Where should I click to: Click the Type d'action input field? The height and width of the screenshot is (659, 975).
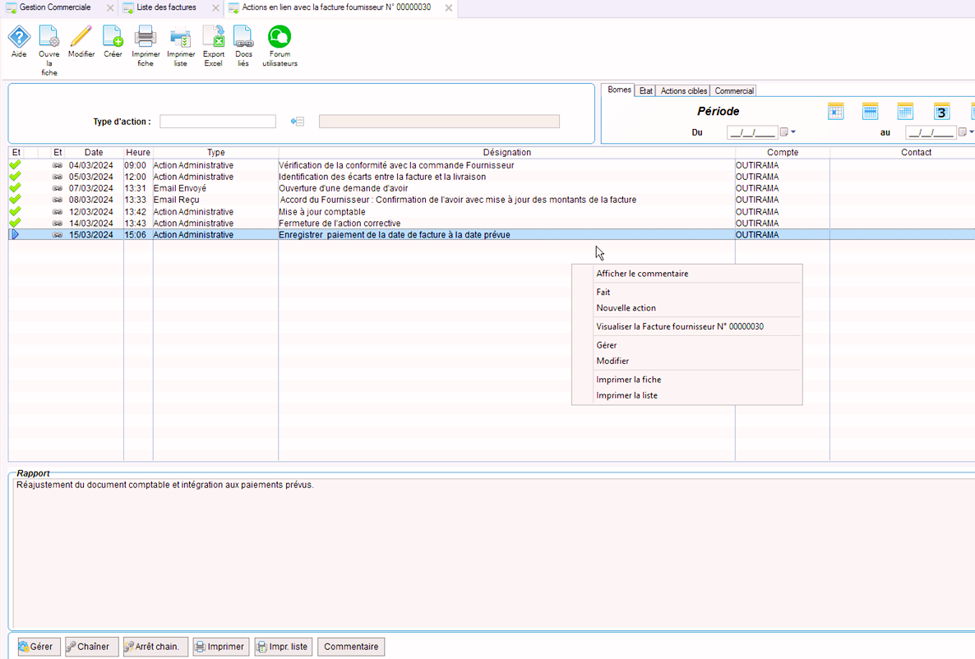click(218, 122)
